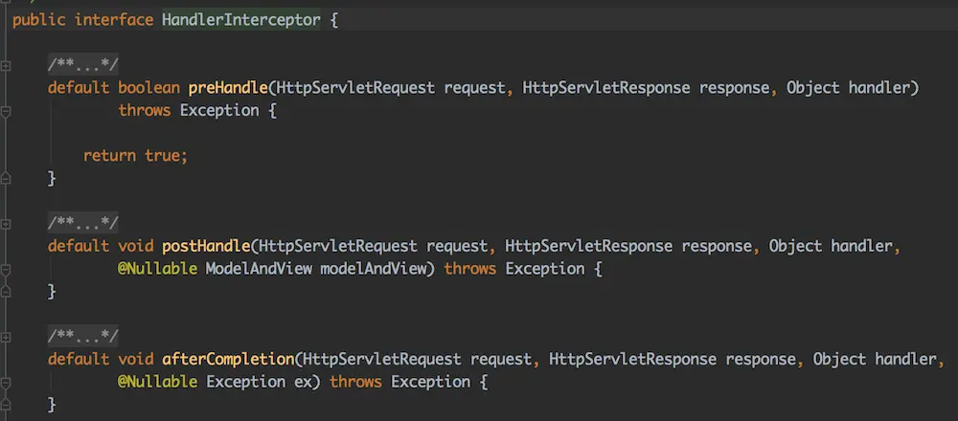Click fold end marker at postHandle closing brace
The image size is (958, 421).
(6, 291)
